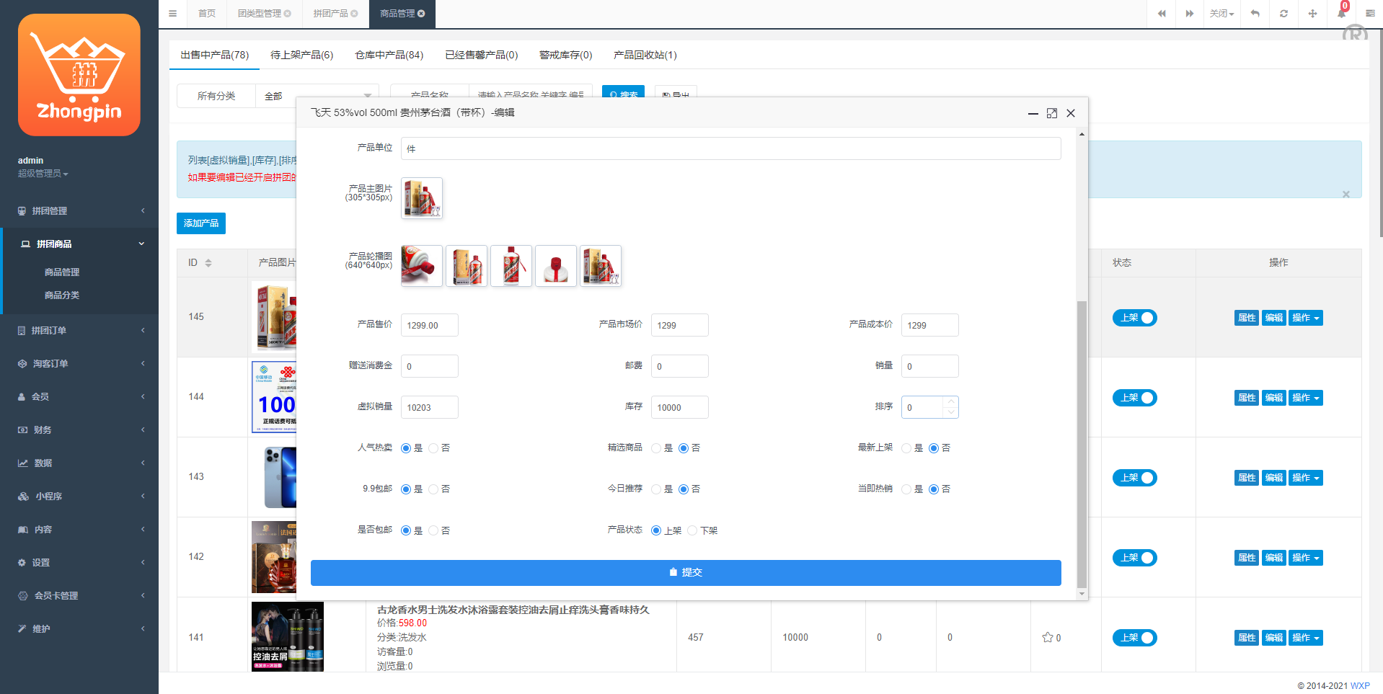The height and width of the screenshot is (694, 1383).
Task: Refresh the current page using the toolbar icon
Action: [1283, 14]
